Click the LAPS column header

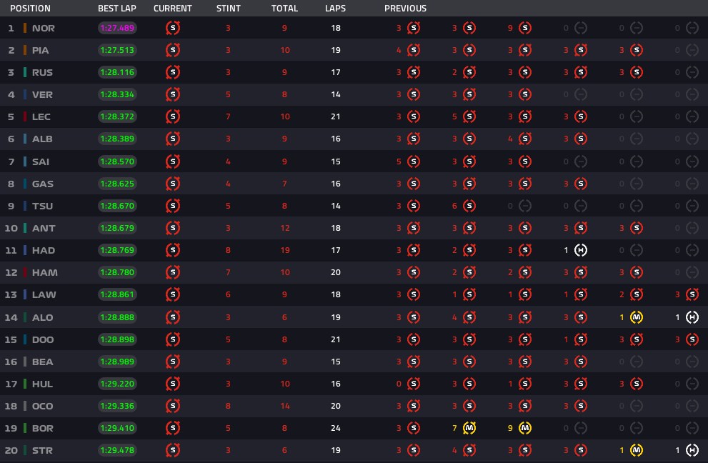[336, 9]
